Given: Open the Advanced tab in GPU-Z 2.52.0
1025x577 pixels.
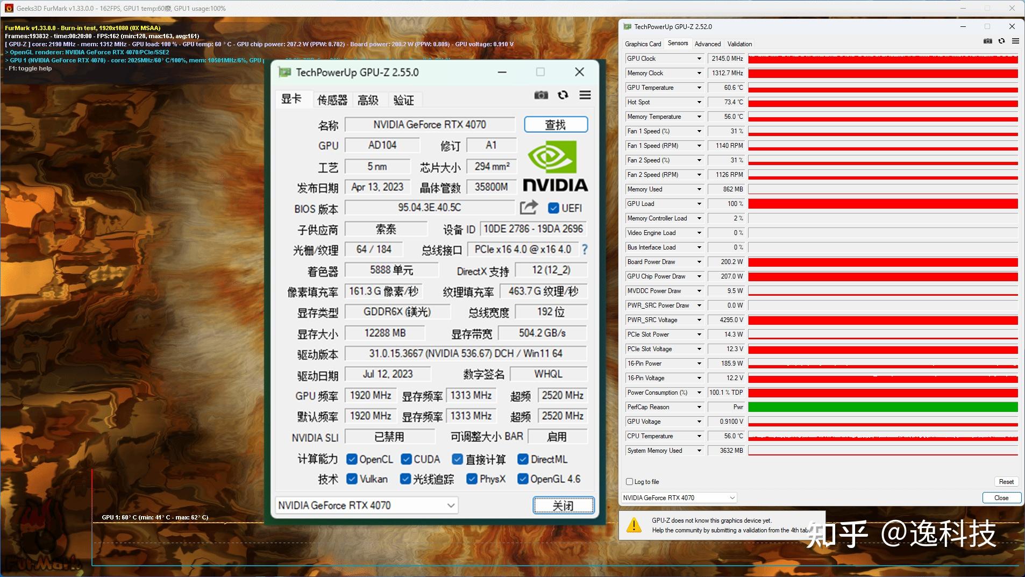Looking at the screenshot, I should pyautogui.click(x=708, y=44).
